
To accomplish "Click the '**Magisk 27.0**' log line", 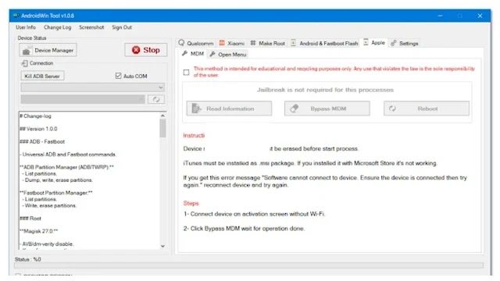I will [x=39, y=231].
